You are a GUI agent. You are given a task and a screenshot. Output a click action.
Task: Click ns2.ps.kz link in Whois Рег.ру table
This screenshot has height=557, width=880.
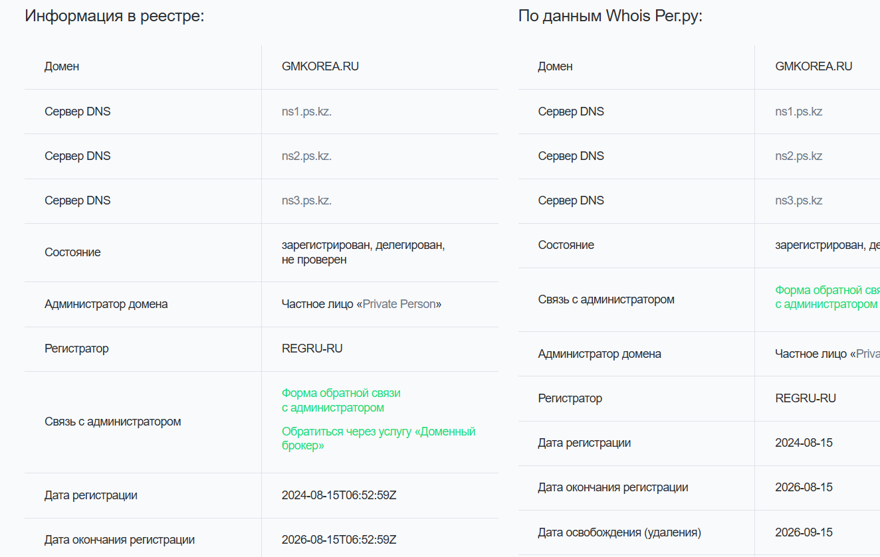coord(798,156)
